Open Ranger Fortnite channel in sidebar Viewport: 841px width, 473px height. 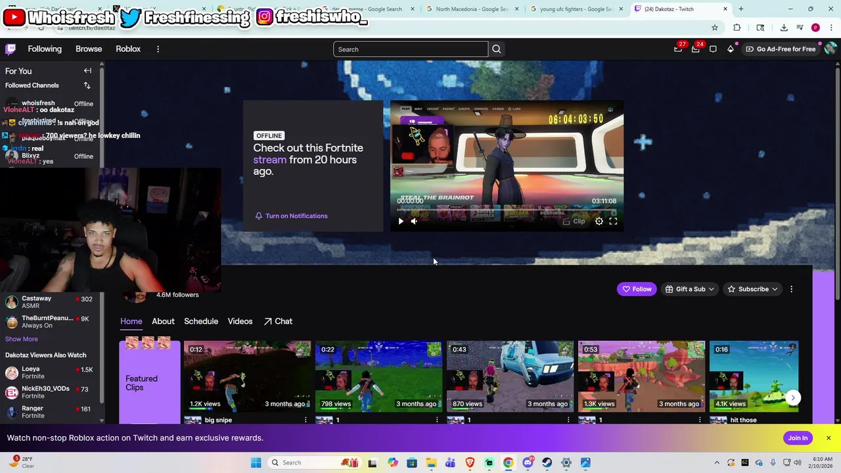click(50, 412)
